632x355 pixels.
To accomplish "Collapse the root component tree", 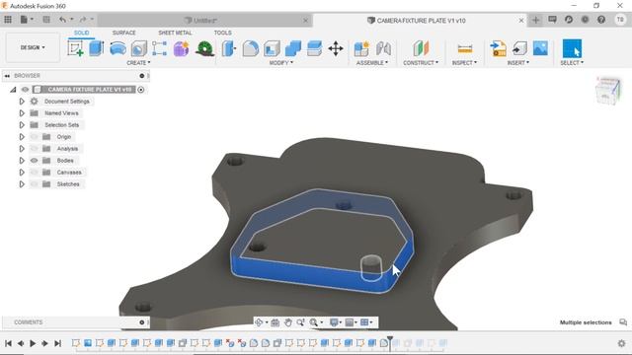I will [x=13, y=90].
